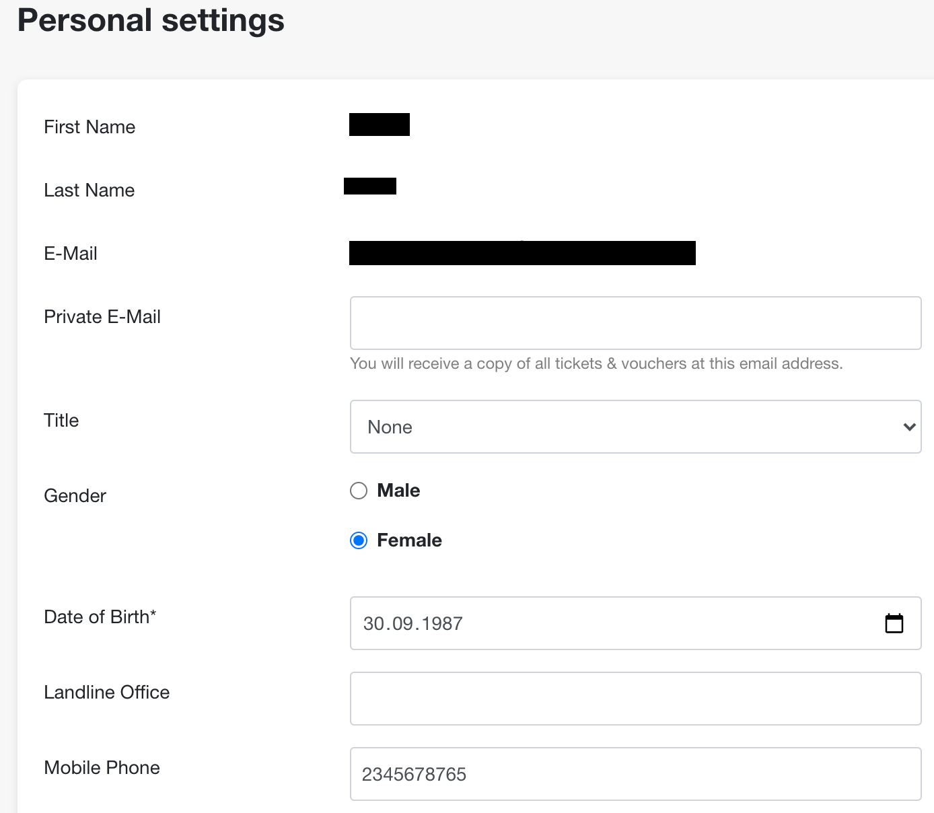Click the Female label text

coord(409,540)
